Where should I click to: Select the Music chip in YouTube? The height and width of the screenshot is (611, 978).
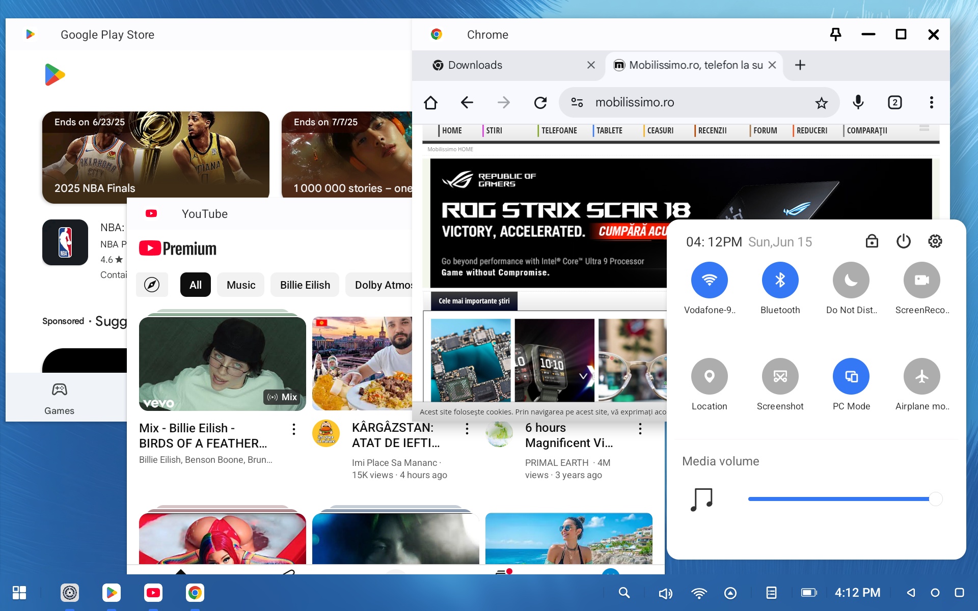(241, 285)
